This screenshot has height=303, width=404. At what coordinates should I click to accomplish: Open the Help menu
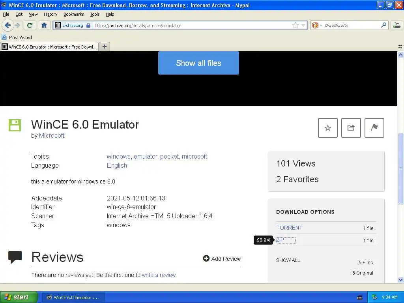(x=110, y=14)
